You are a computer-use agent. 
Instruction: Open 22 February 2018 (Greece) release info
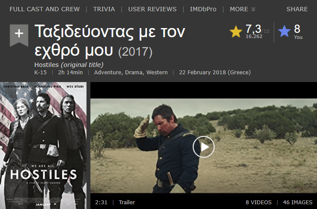pos(215,72)
